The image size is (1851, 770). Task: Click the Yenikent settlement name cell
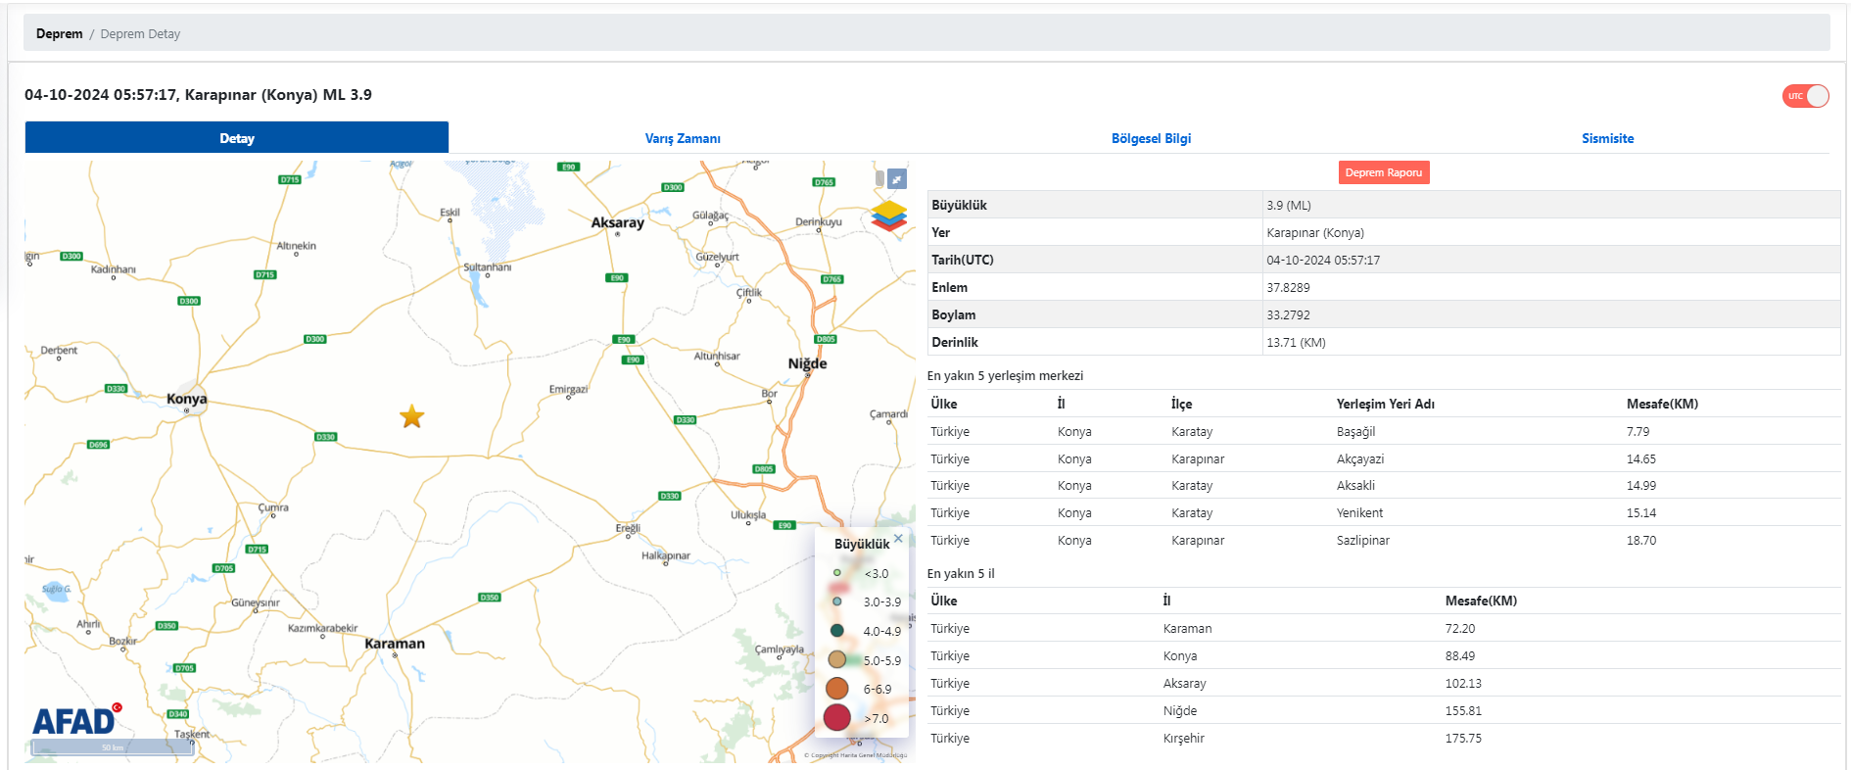click(1359, 512)
